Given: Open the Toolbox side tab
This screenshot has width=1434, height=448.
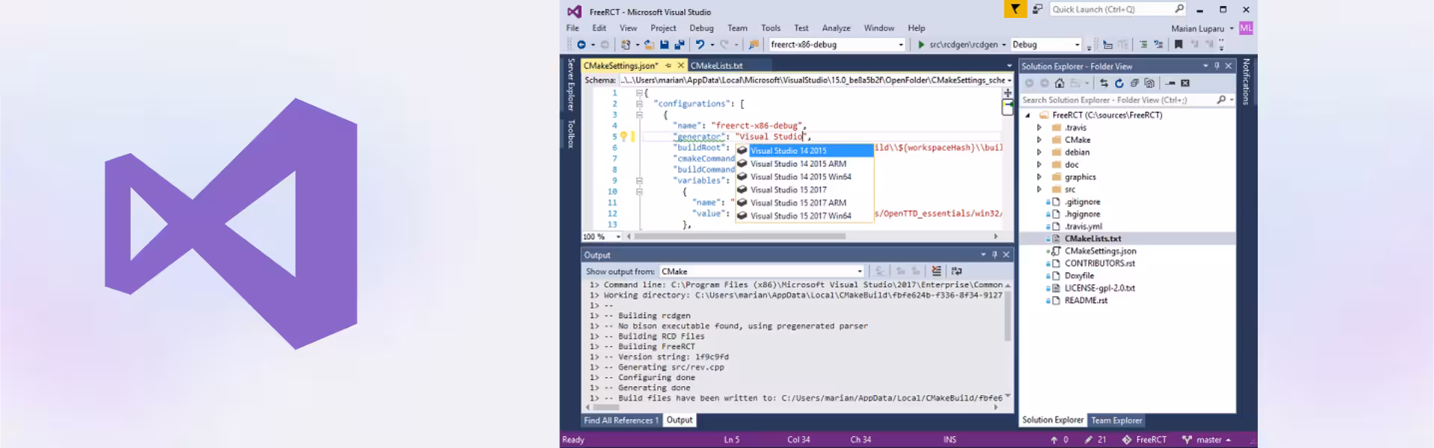Looking at the screenshot, I should point(571,134).
